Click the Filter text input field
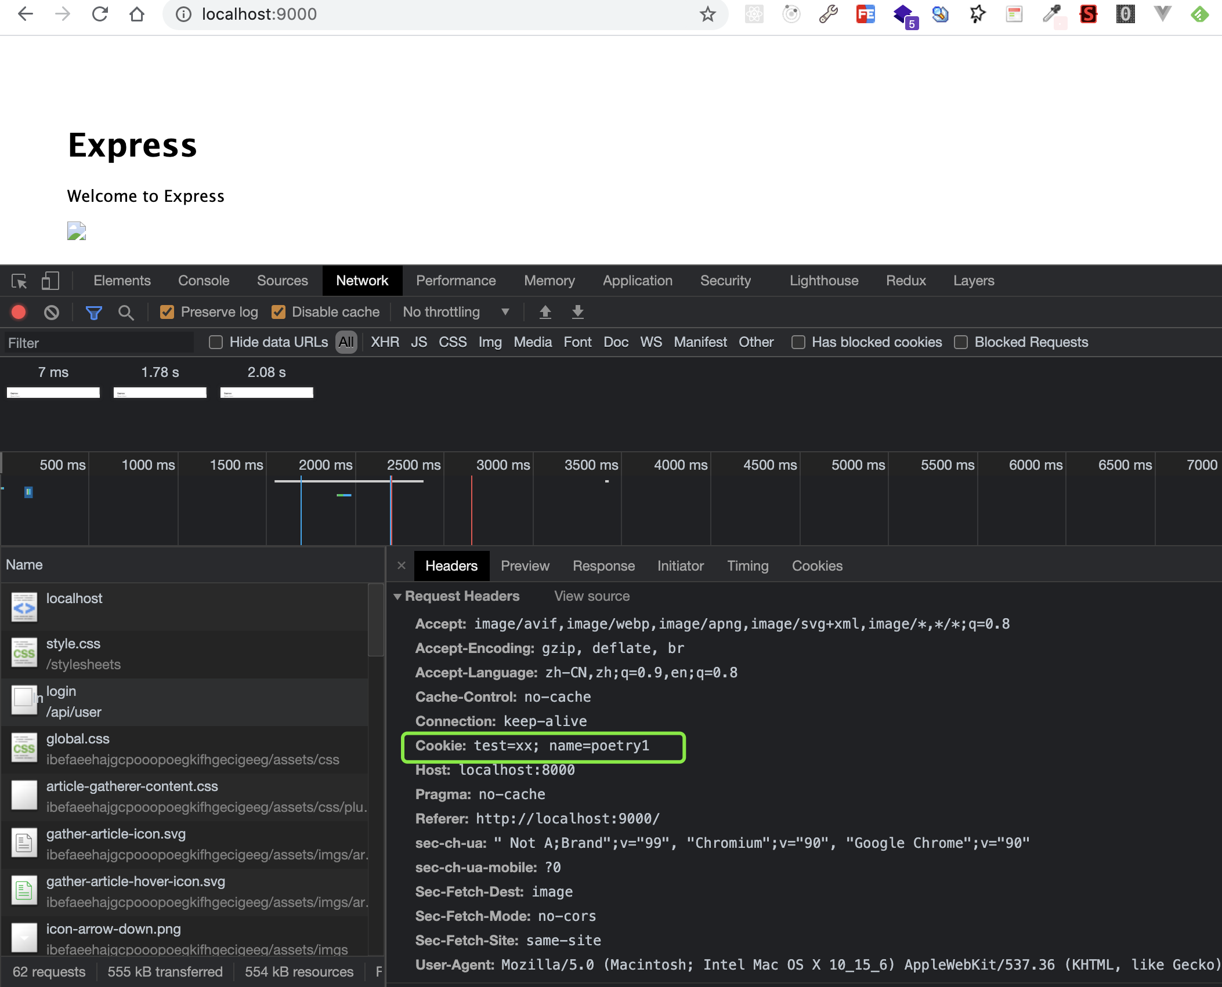The width and height of the screenshot is (1222, 987). point(99,343)
